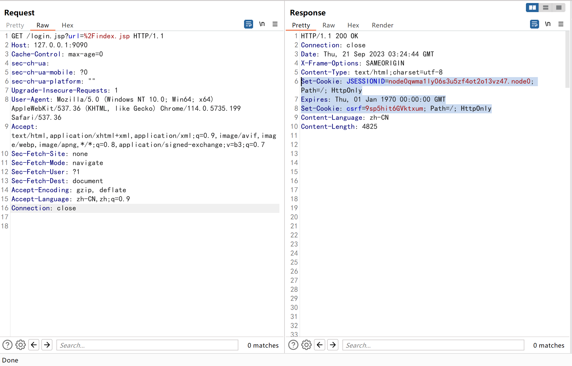Open the Request panel hamburger options menu
The image size is (572, 366).
coord(275,24)
